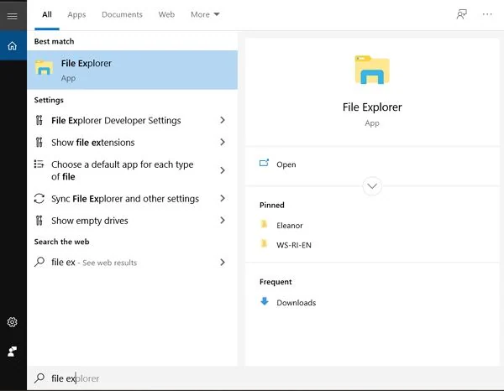Switch to the Apps tab
Screen dimensions: 504x391
pos(76,14)
